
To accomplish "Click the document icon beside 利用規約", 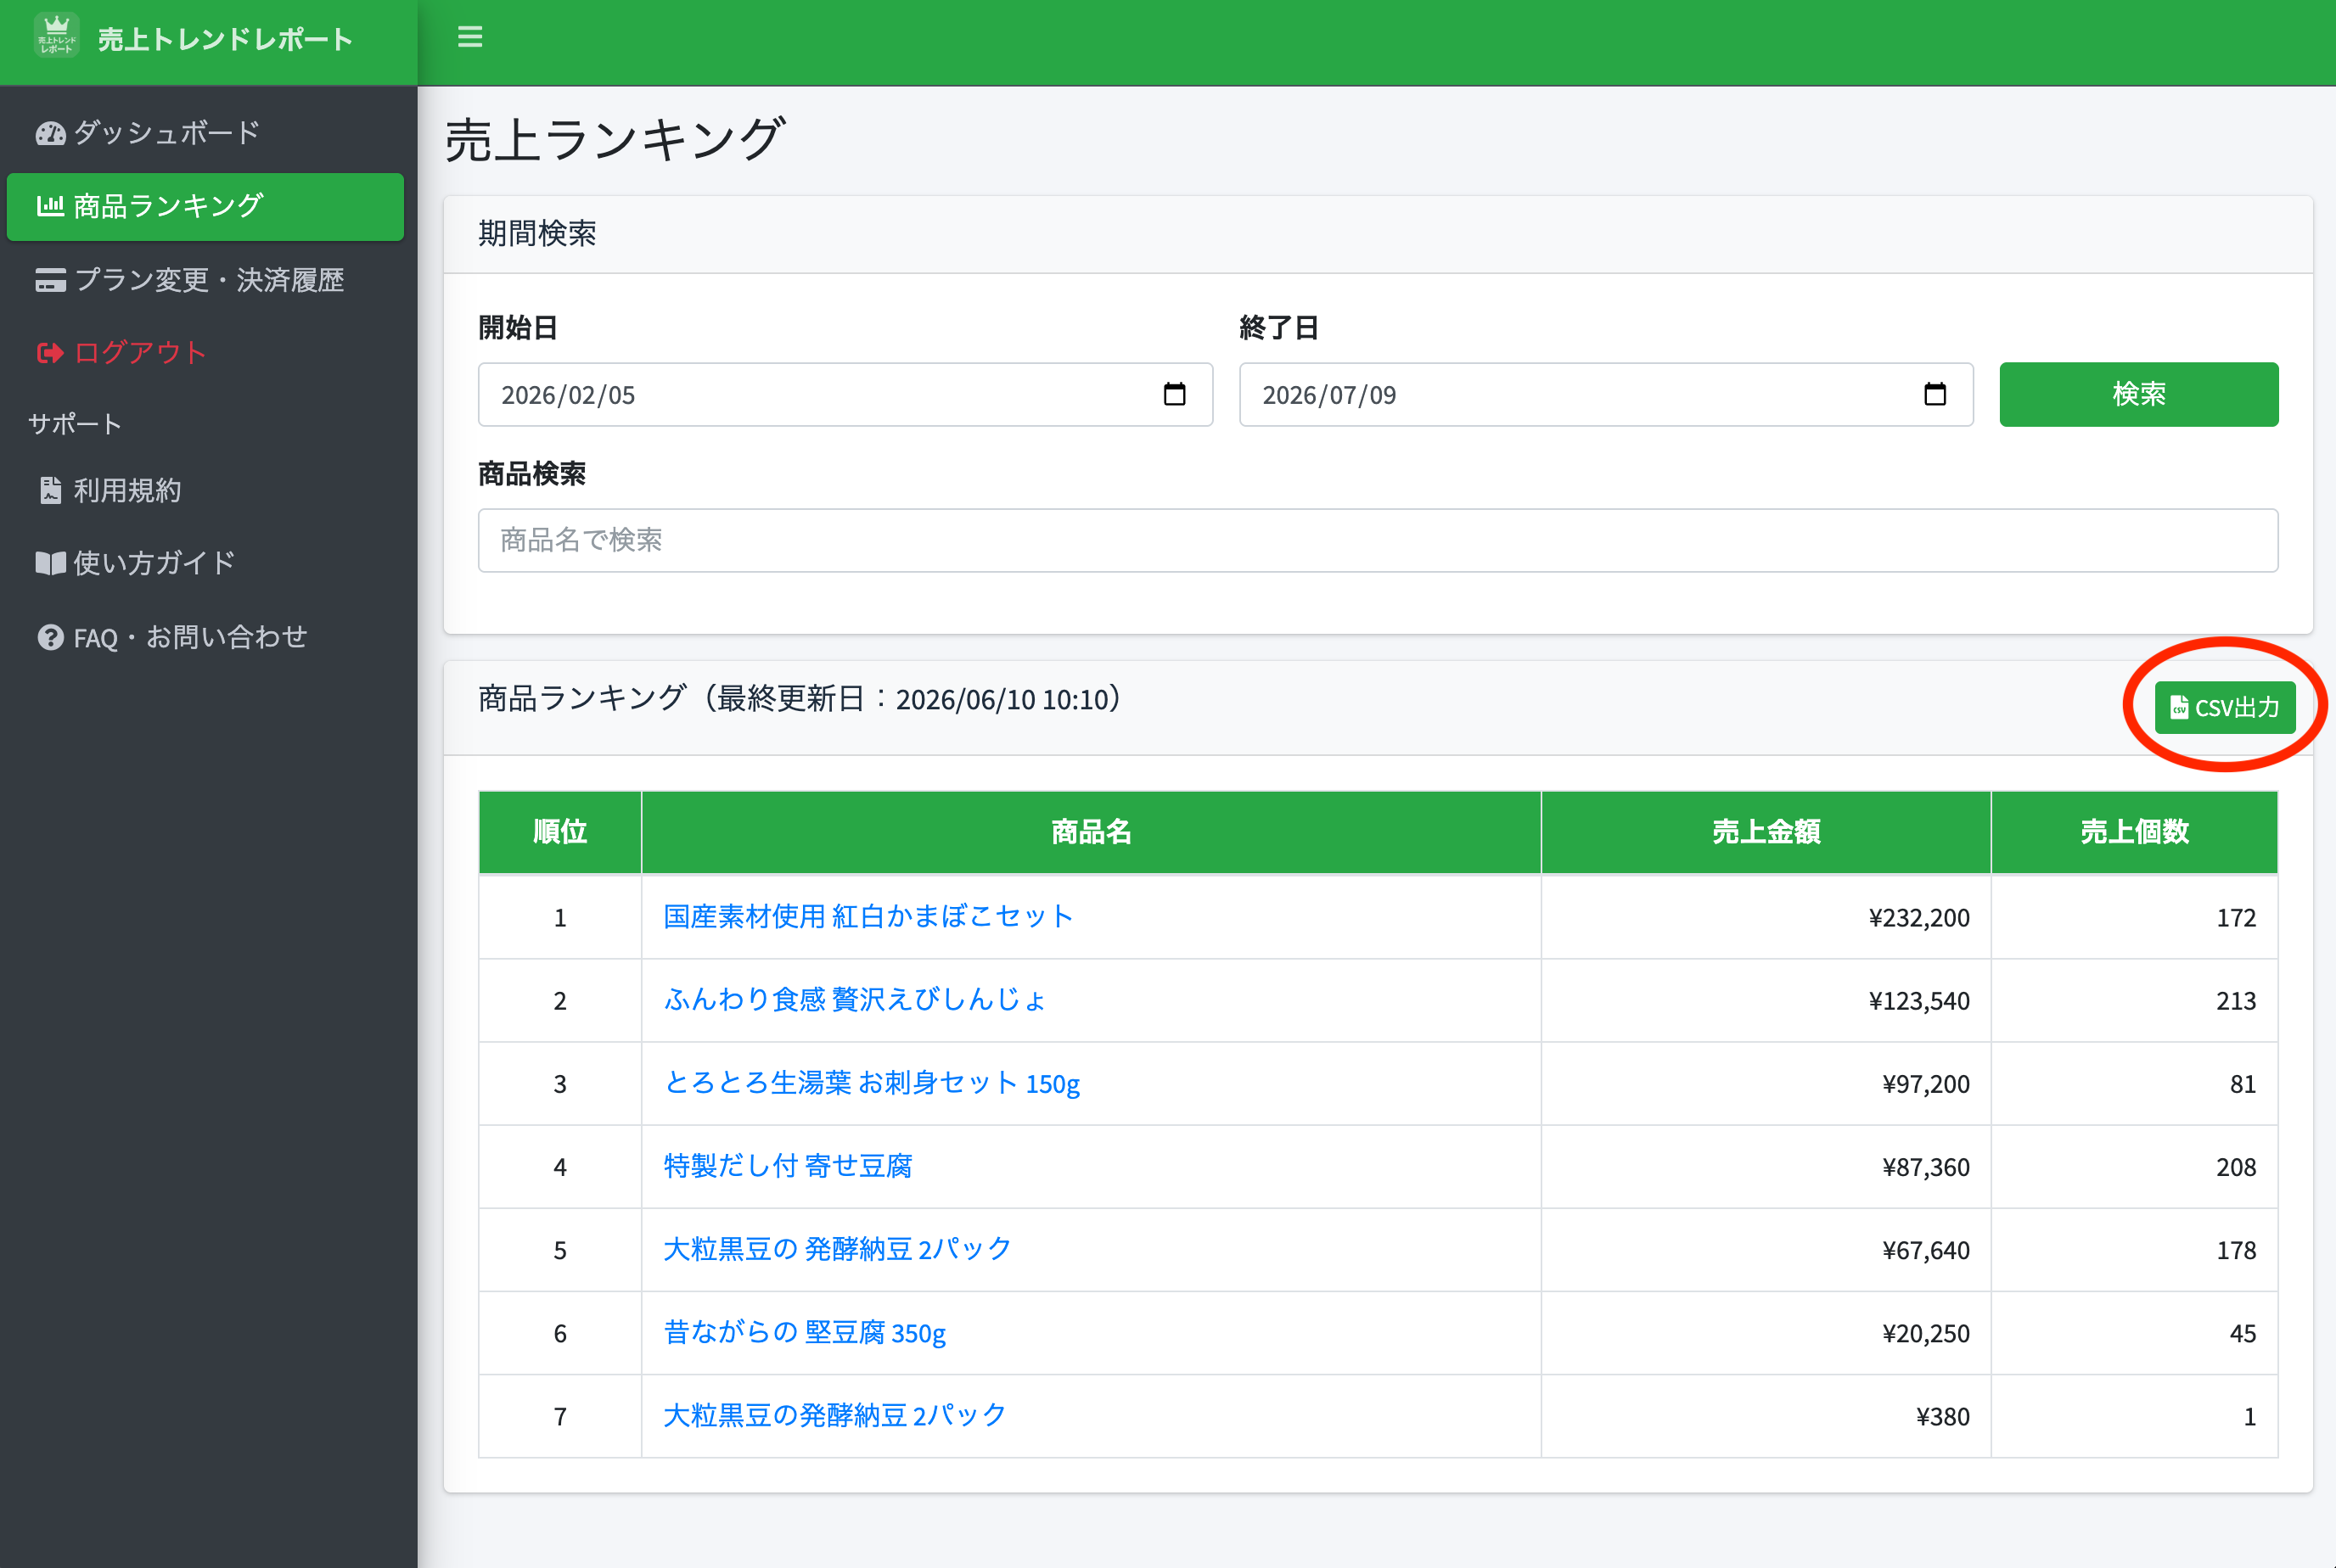I will pos(50,490).
